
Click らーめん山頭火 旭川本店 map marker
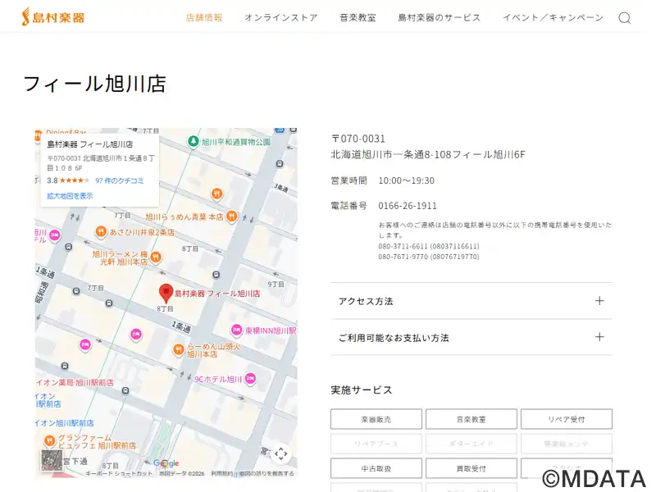(178, 350)
